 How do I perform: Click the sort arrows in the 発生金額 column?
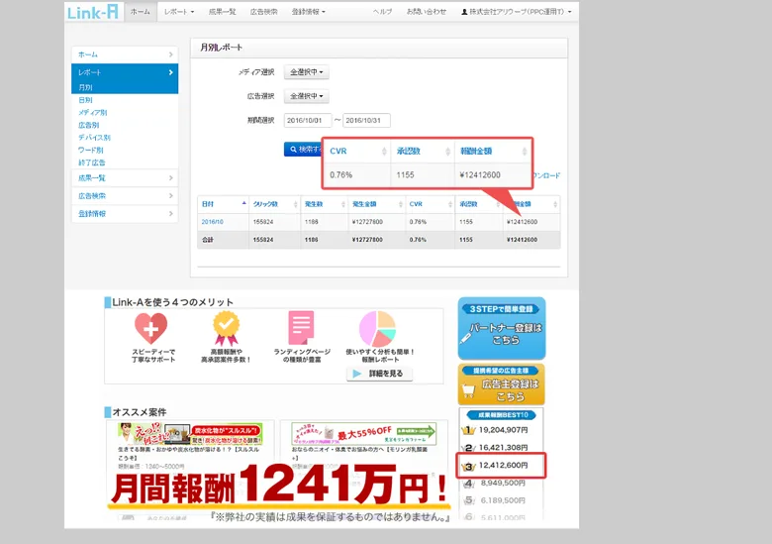[x=400, y=204]
